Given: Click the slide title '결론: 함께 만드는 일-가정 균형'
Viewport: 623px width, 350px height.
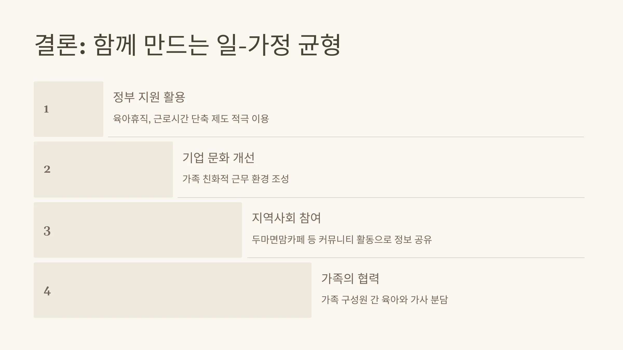Looking at the screenshot, I should (x=187, y=45).
